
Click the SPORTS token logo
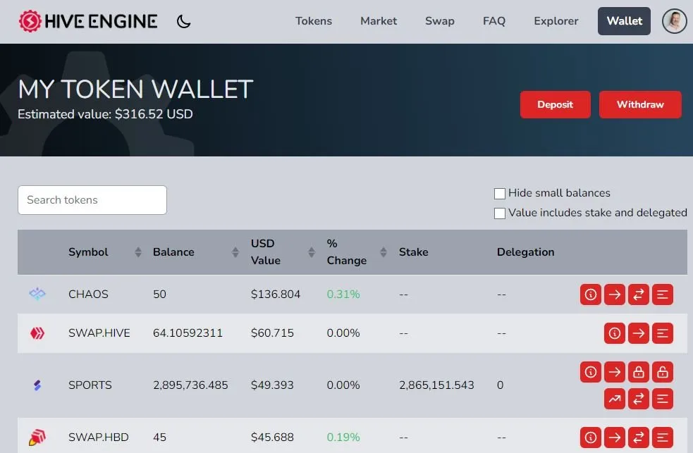click(37, 385)
